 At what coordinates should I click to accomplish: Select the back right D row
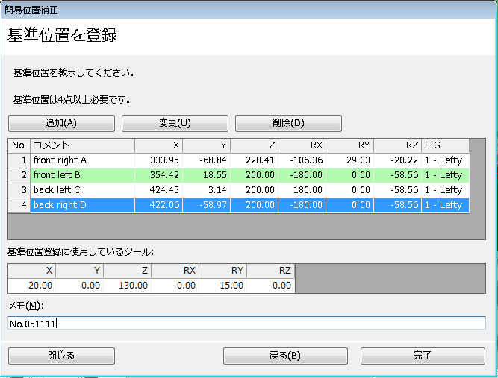point(82,205)
